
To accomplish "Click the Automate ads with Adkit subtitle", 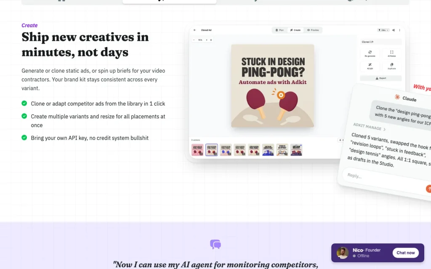I will [272, 82].
